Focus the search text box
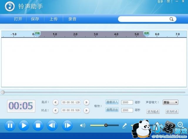Image resolution: width=188 pixels, height=139 pixels. (144, 19)
